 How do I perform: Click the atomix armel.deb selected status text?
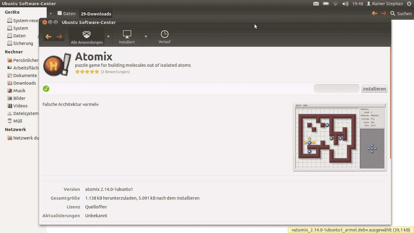tap(351, 230)
